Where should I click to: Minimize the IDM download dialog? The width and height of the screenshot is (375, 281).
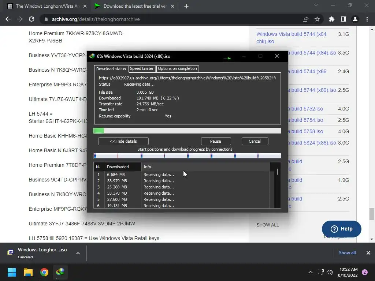(244, 56)
